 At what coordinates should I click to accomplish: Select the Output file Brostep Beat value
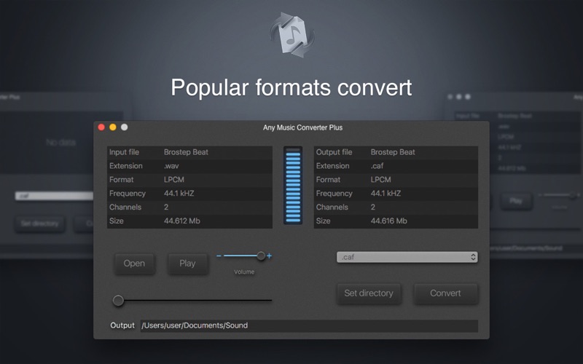coord(393,152)
